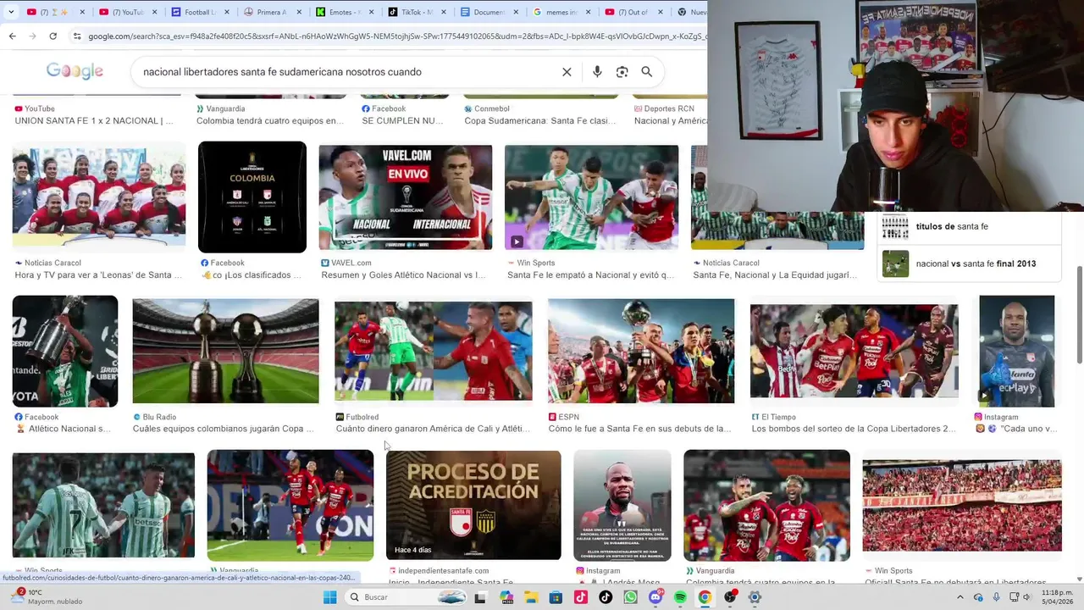Viewport: 1084px width, 610px height.
Task: Open Google Lens image search
Action: 622,72
